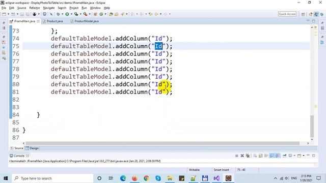Screen dimensions: 326x183
Task: Switch to the Design editor tab
Action: tap(32, 148)
